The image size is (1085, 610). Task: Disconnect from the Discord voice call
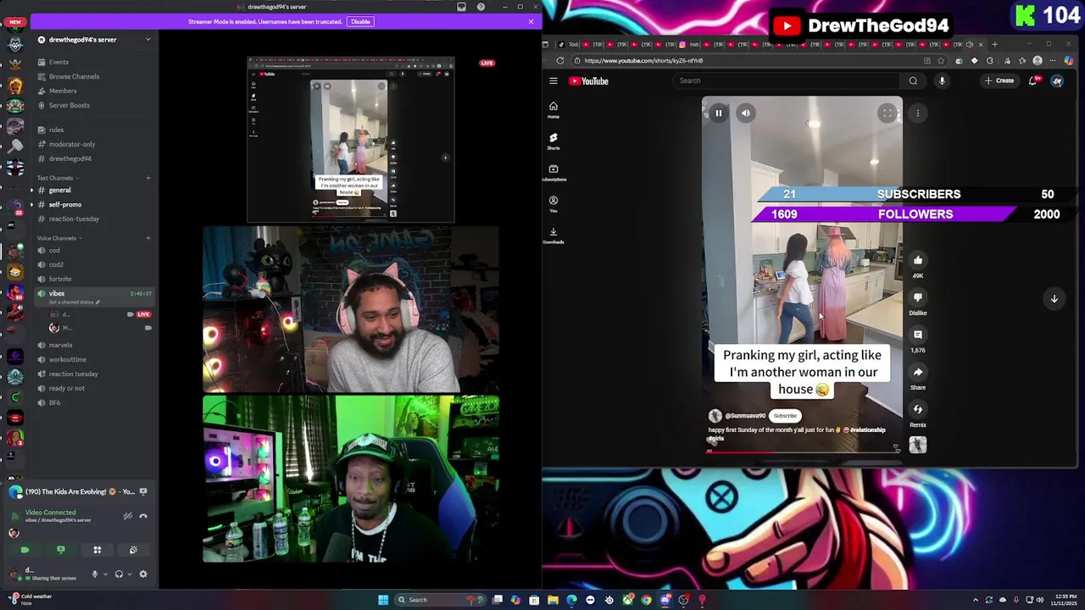pos(143,515)
